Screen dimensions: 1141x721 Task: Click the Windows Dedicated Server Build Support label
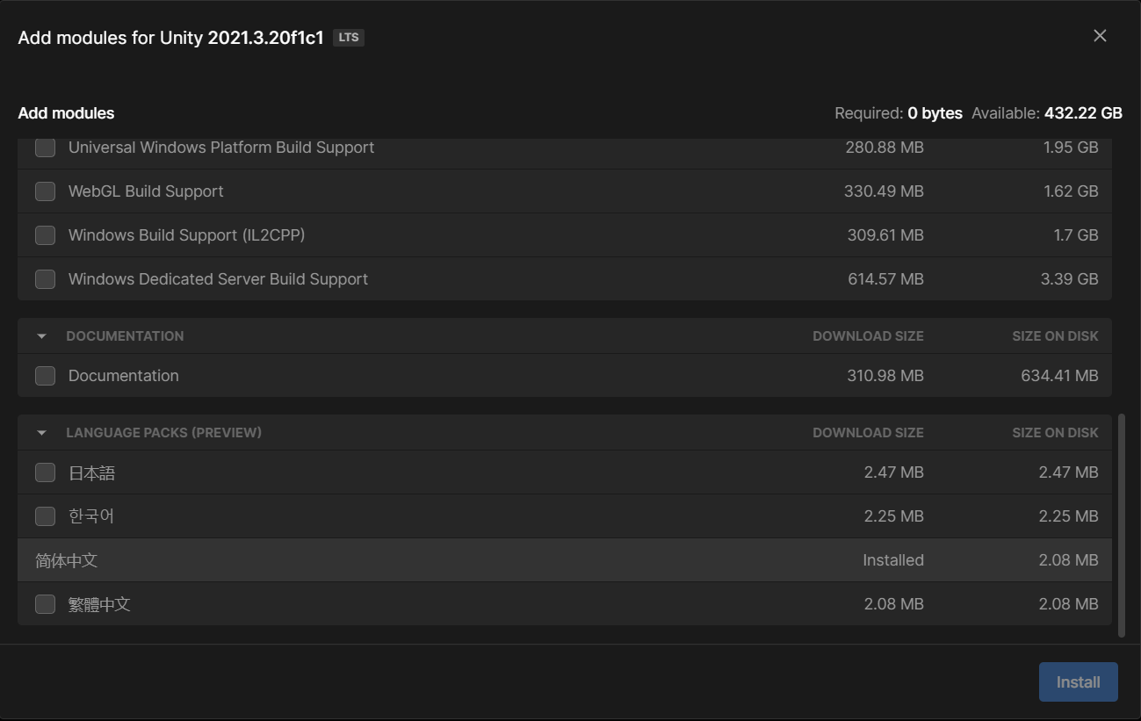218,279
